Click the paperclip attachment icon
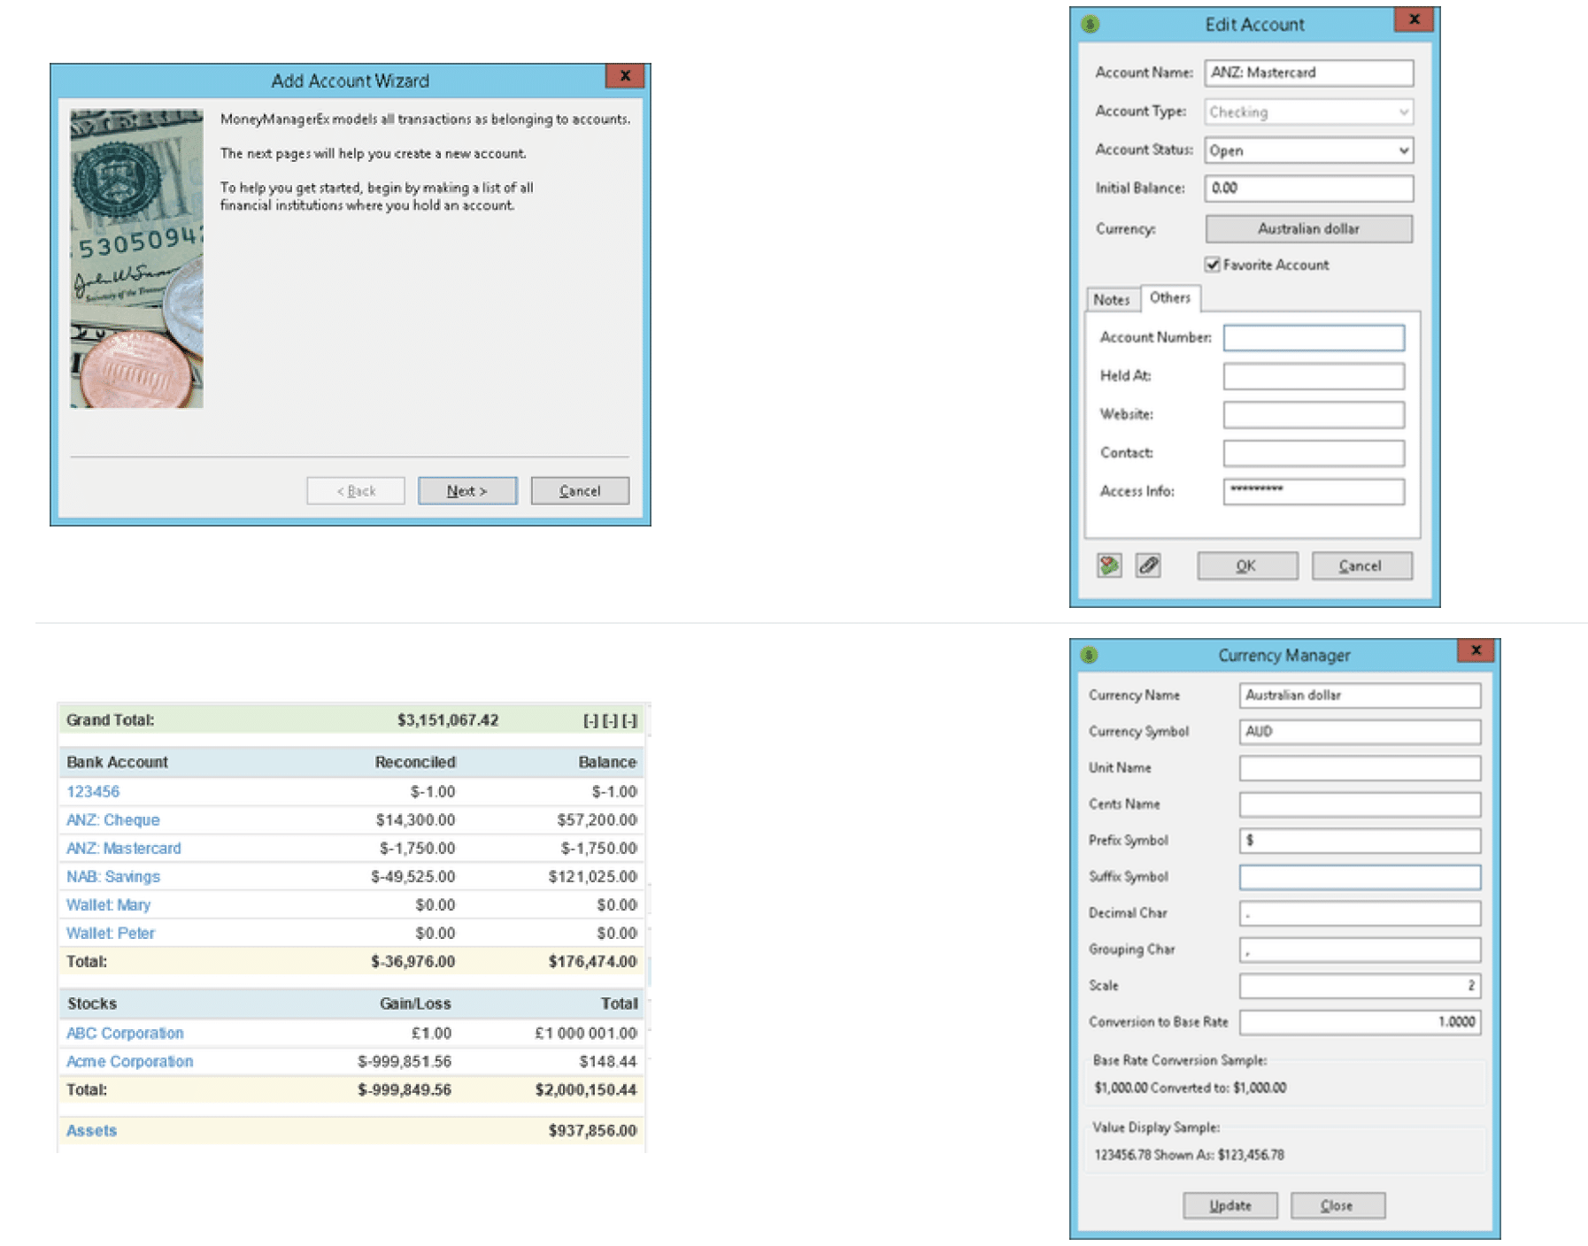 click(1148, 565)
